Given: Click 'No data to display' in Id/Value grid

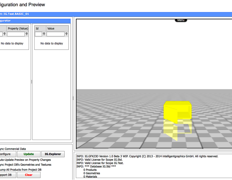Looking at the screenshot, I should pyautogui.click(x=52, y=43).
